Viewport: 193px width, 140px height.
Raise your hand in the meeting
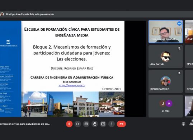[95, 124]
